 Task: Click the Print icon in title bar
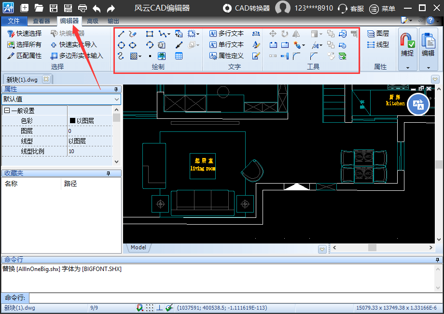pyautogui.click(x=83, y=8)
